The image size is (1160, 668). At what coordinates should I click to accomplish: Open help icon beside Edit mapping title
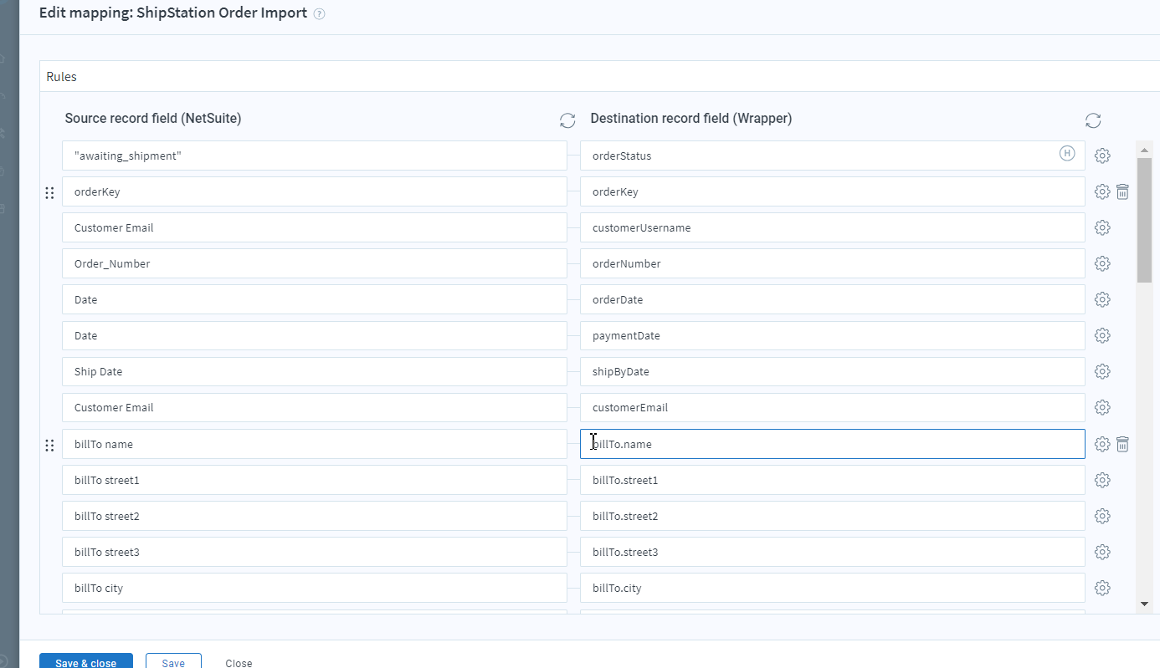click(319, 14)
